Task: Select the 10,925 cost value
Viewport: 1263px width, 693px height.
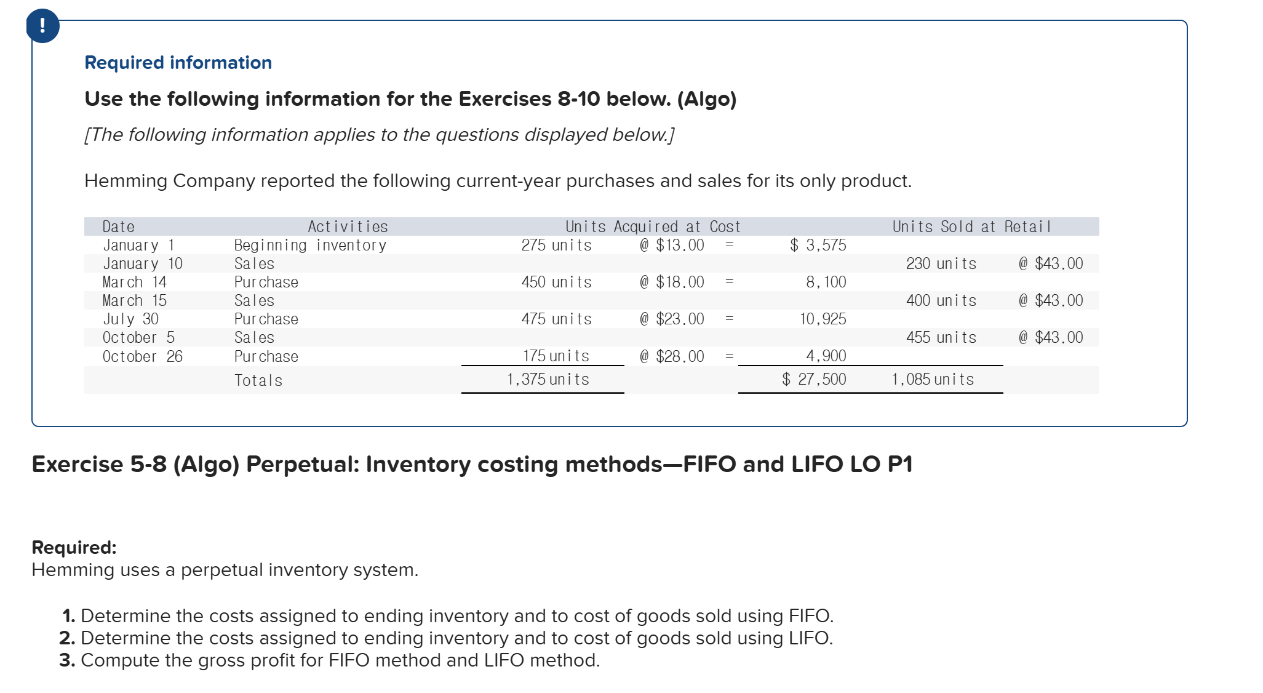Action: coord(823,319)
